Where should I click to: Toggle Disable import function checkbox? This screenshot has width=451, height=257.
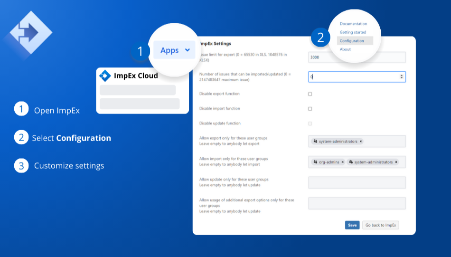click(310, 109)
